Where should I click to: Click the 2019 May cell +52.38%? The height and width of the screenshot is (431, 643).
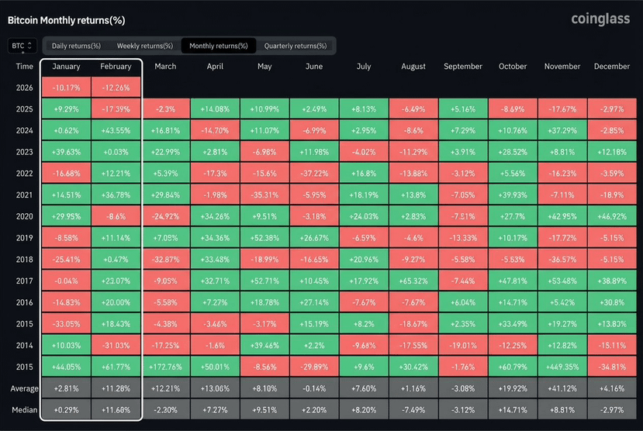264,238
